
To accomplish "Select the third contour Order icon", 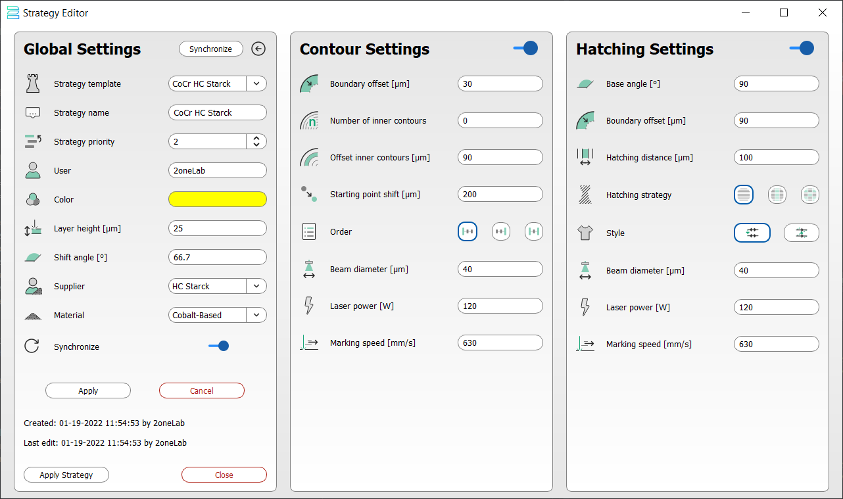I will click(534, 231).
